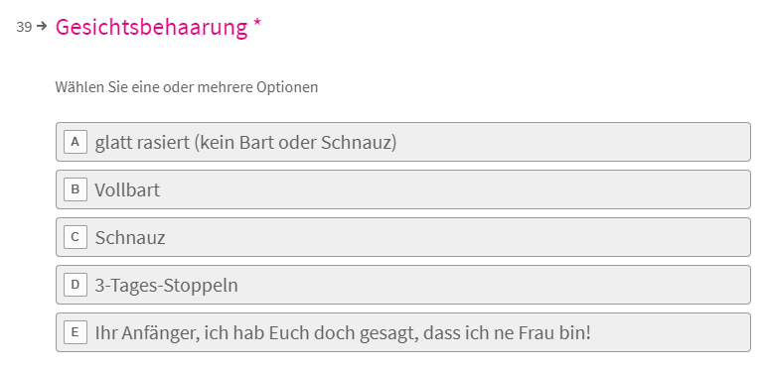The height and width of the screenshot is (371, 766).
Task: Click the 'Wählen Sie eine oder mehrere Optionen' hint
Action: 187,87
